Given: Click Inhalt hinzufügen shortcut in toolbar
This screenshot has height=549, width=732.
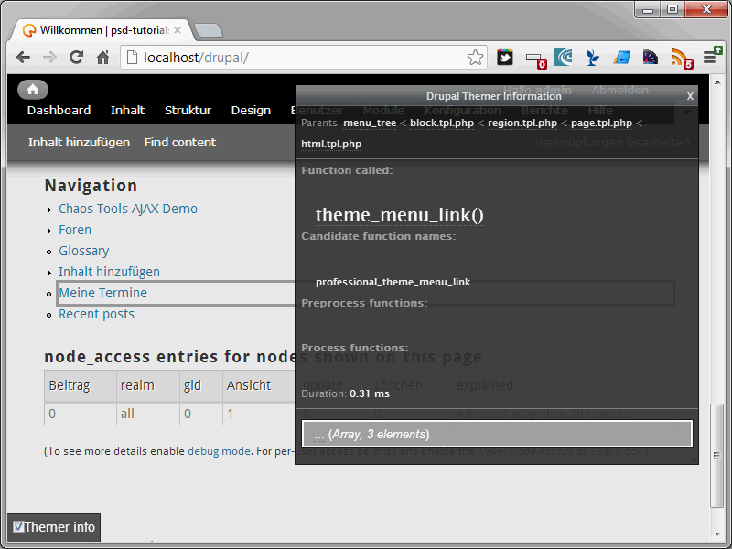Looking at the screenshot, I should coord(79,143).
